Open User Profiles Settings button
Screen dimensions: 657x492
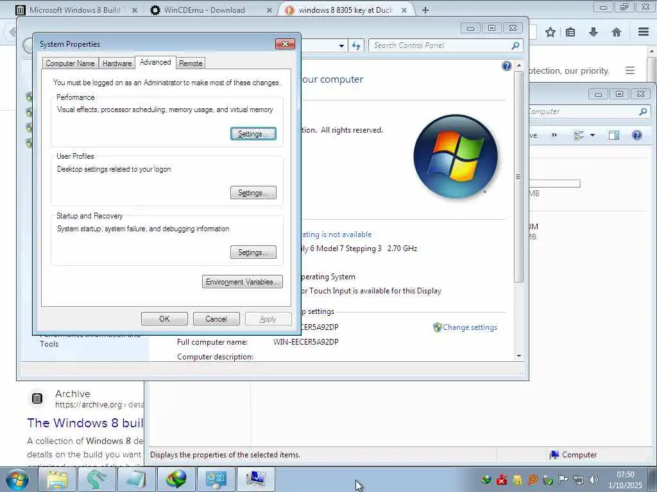(x=253, y=193)
